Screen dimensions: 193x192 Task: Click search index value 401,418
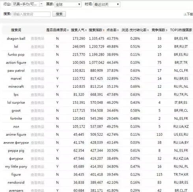96,175
